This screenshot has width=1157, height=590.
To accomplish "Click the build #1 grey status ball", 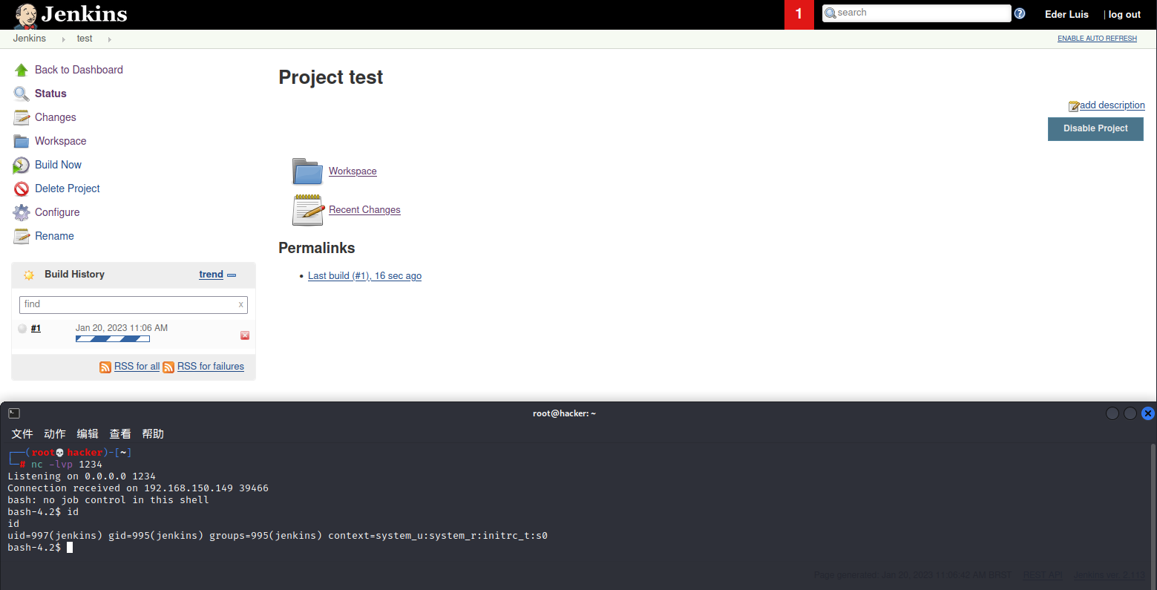I will 22,329.
